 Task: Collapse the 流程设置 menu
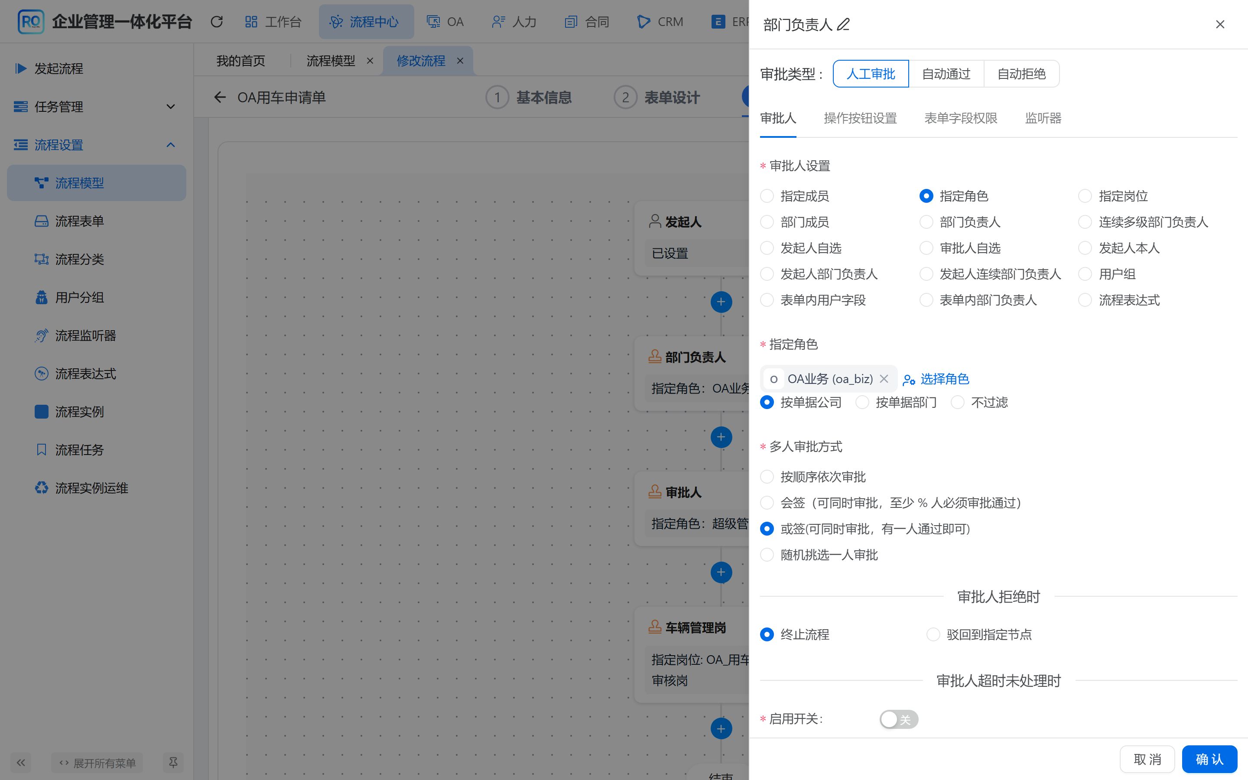tap(97, 145)
